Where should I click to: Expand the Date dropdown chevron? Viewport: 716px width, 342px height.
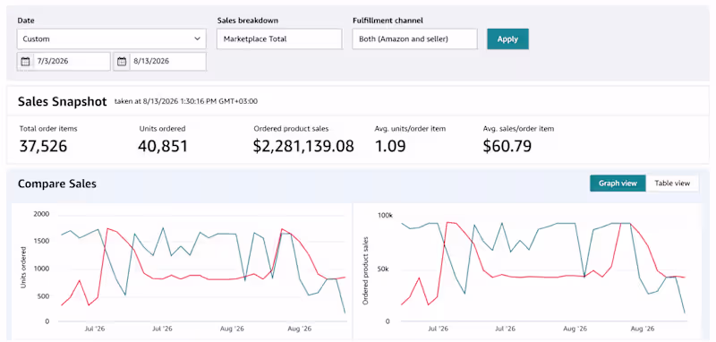197,38
